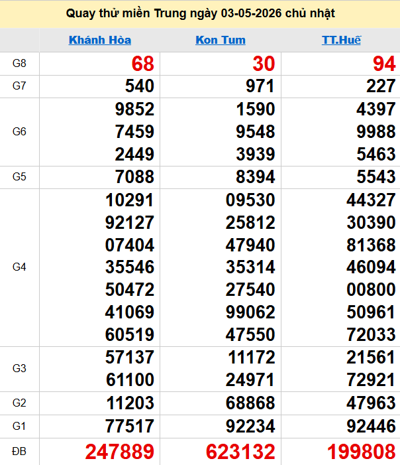Click the number 50472
Viewport: 400px width, 465px height.
pyautogui.click(x=130, y=290)
